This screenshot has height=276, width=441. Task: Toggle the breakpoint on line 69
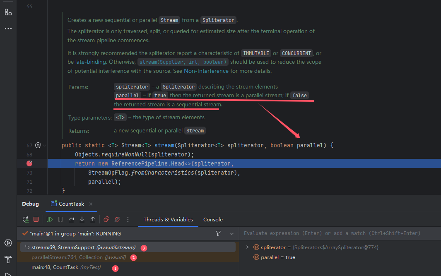29,163
